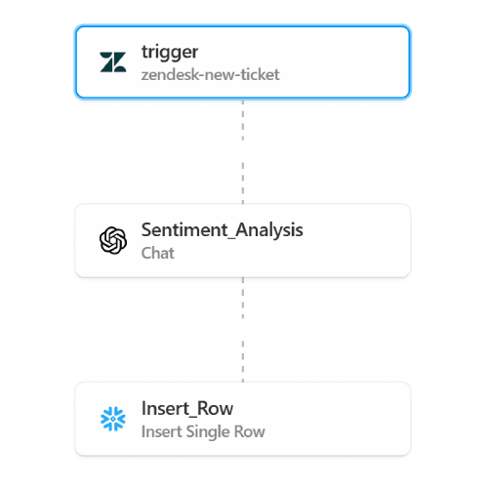
Task: Select the "trigger" step title
Action: [170, 52]
